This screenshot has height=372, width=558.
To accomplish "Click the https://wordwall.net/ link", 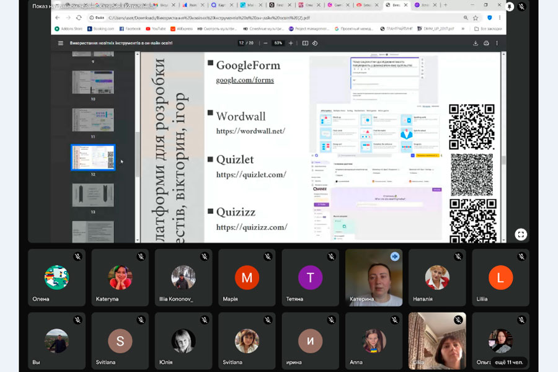I will point(250,131).
